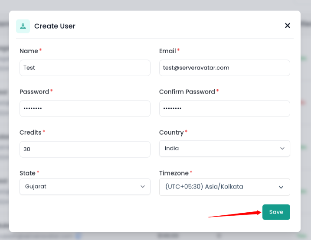Screen dimensions: 311x240
Task: Click the Create User heading text
Action: pos(55,26)
